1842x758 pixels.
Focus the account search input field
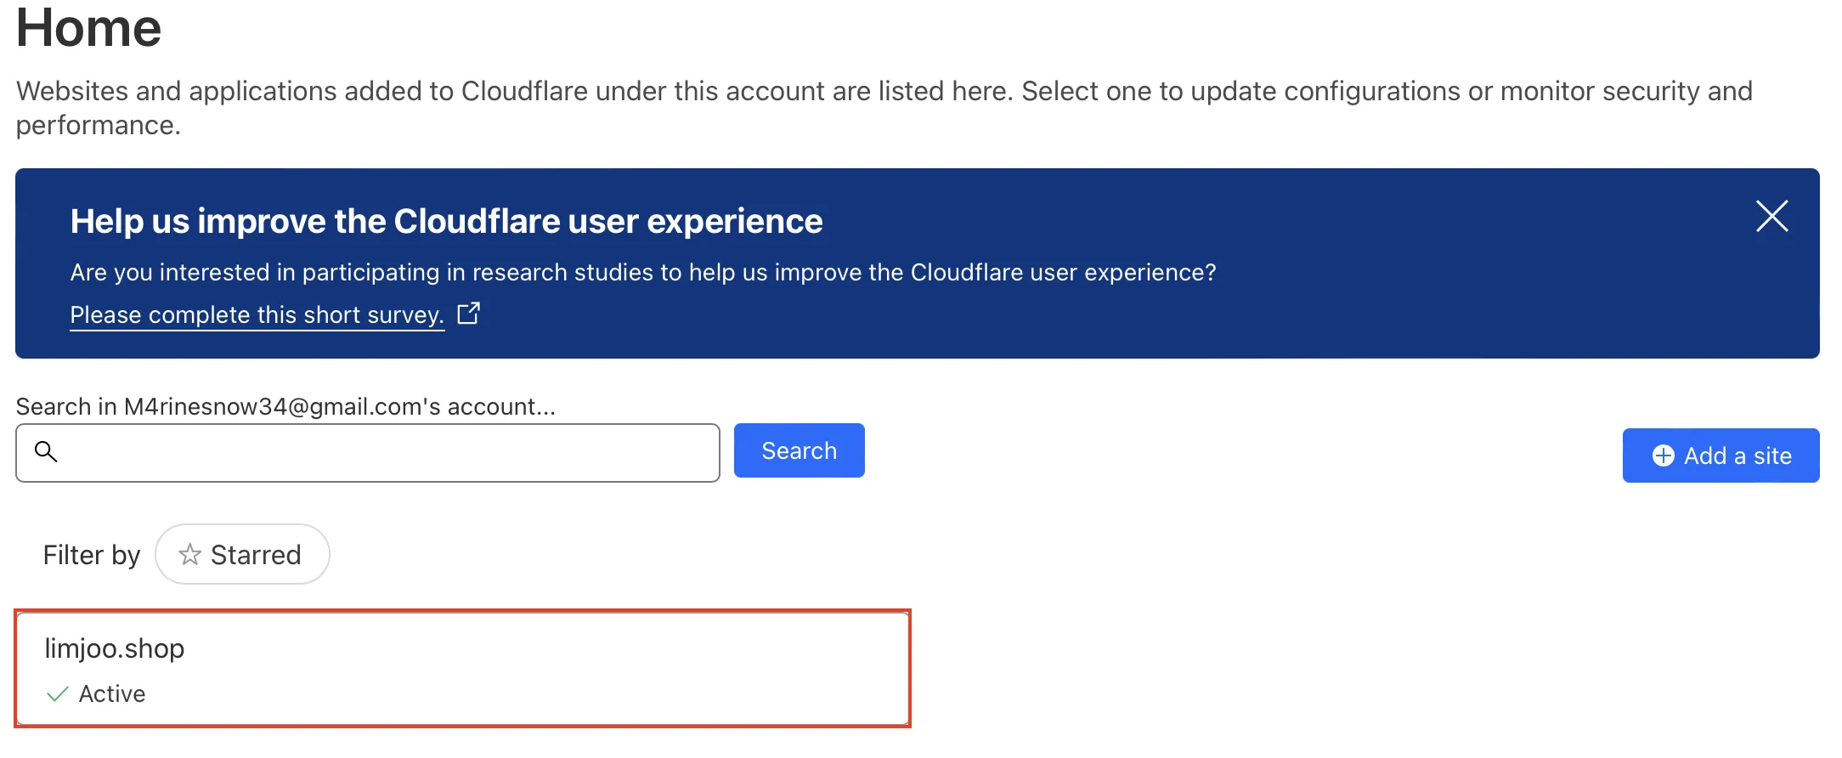[382, 453]
